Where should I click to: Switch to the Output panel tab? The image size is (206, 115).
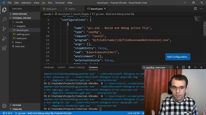click(x=61, y=67)
